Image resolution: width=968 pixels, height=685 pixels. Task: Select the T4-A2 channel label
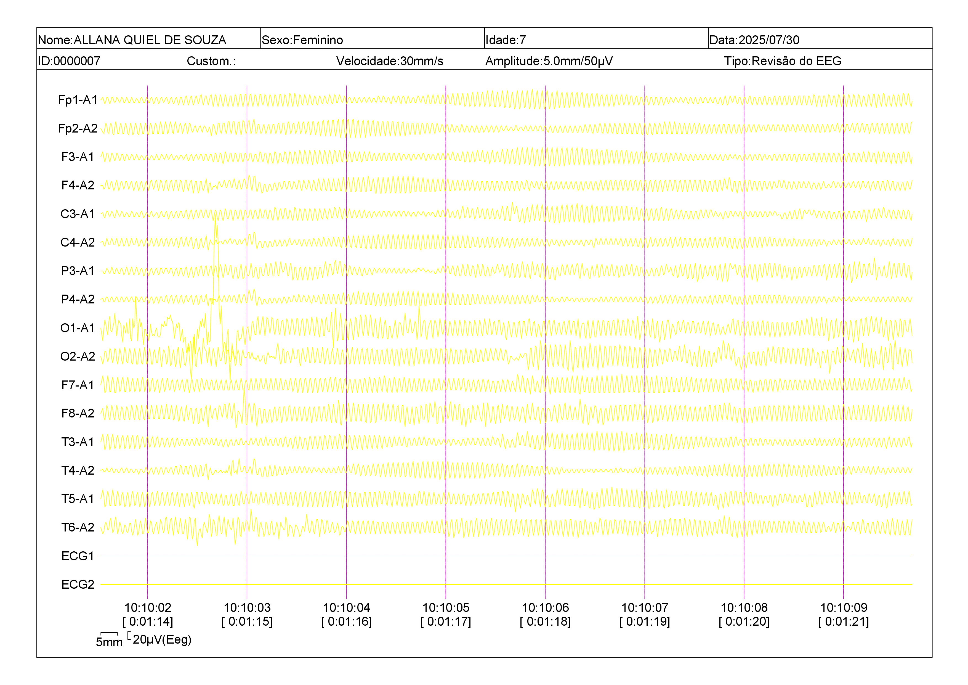[x=78, y=470]
